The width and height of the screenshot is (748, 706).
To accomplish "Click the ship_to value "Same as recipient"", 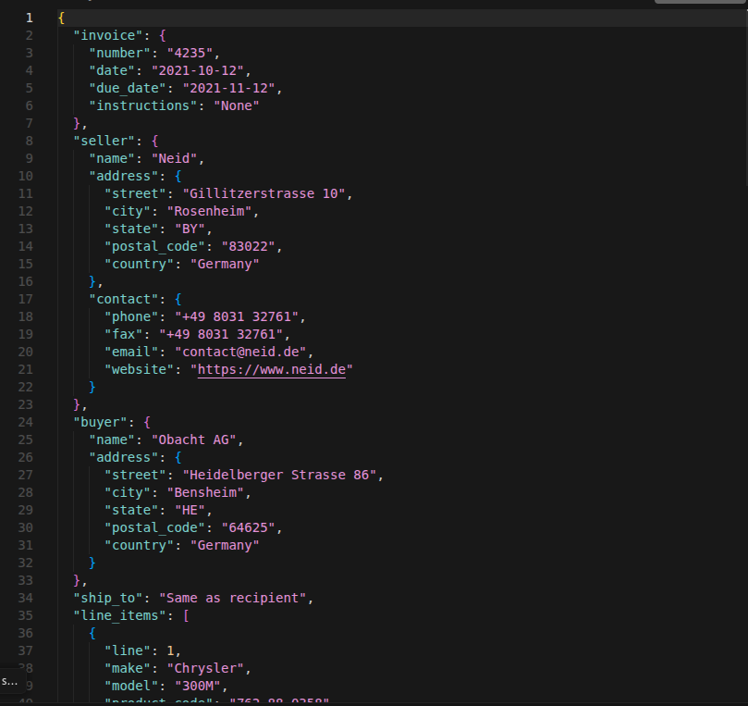I will 232,599.
